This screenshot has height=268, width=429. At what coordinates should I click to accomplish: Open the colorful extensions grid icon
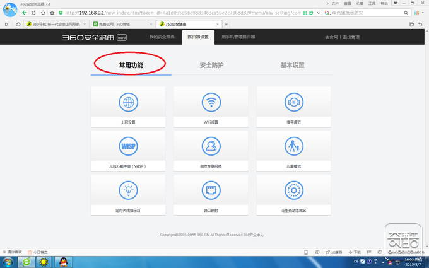[x=416, y=13]
